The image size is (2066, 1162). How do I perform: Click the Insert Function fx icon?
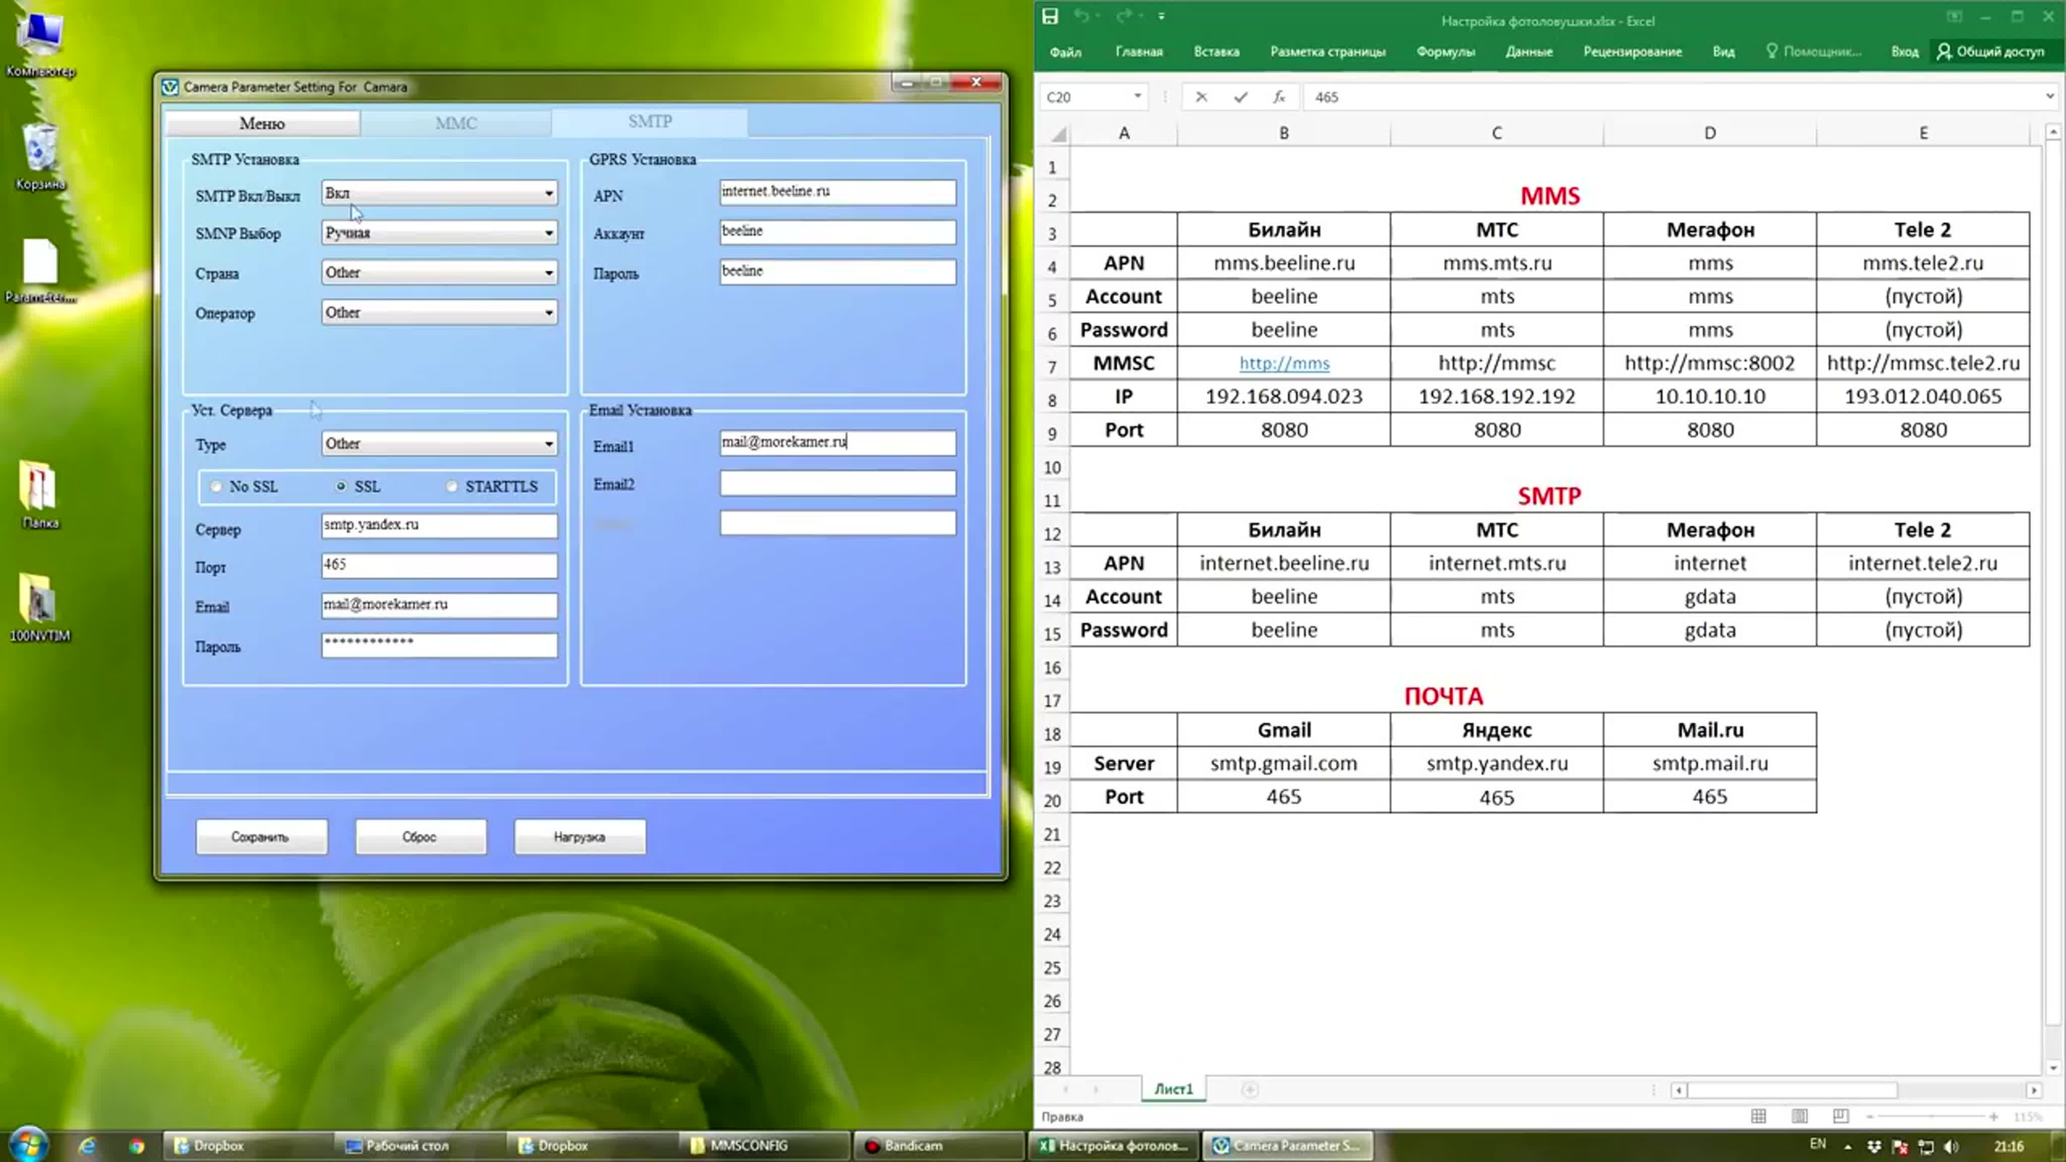(x=1279, y=97)
